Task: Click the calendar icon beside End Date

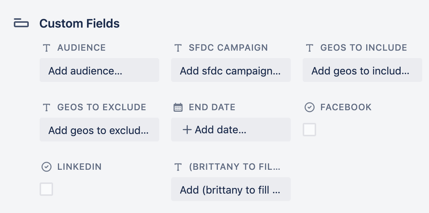Action: [178, 107]
